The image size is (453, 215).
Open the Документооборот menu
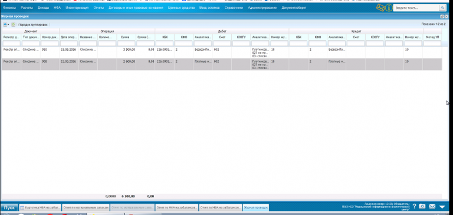[x=294, y=8]
